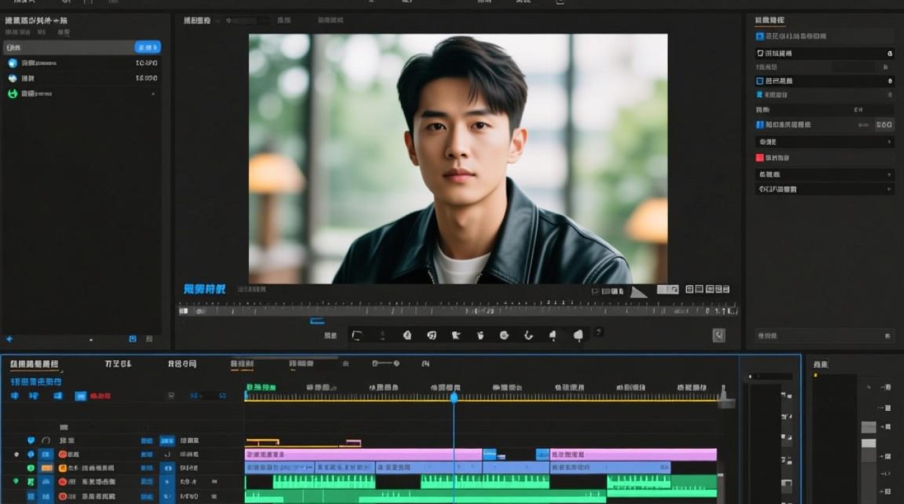The height and width of the screenshot is (504, 904).
Task: Click the leaf-shaped icon at toolbar right end
Action: click(578, 335)
